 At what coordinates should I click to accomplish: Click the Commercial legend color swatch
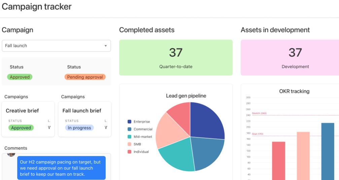[x=130, y=129]
